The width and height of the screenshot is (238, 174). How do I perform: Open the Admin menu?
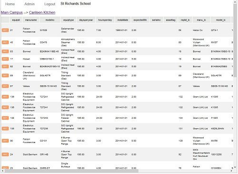(x=30, y=4)
